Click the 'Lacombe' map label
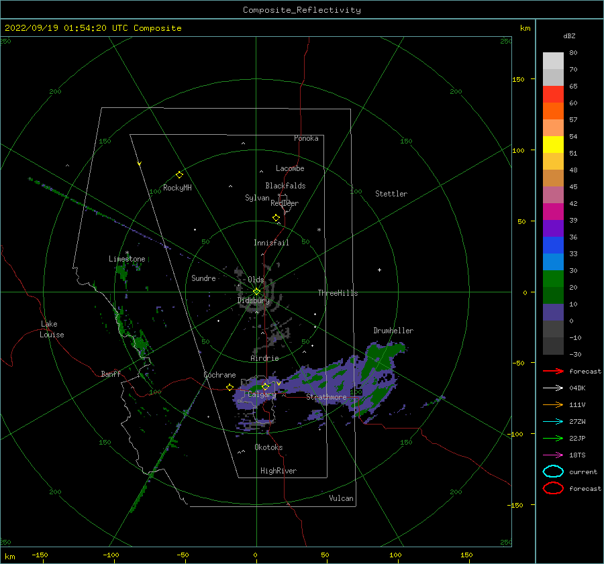 click(x=290, y=168)
